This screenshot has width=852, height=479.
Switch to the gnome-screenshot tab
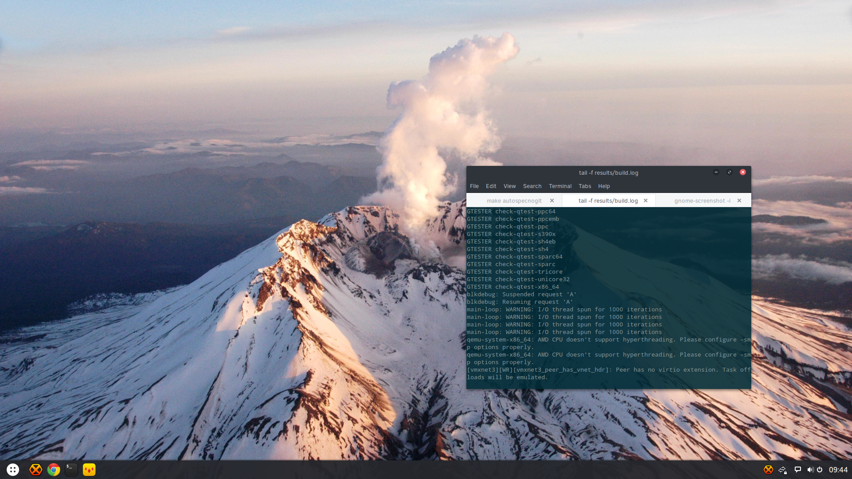click(702, 201)
